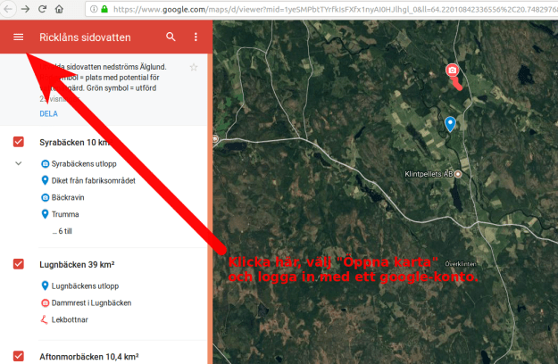Click the search magnifier icon in the header
The image size is (558, 364).
coord(171,37)
